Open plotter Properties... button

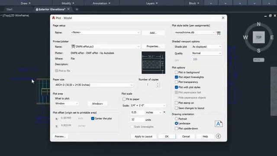coord(153,46)
